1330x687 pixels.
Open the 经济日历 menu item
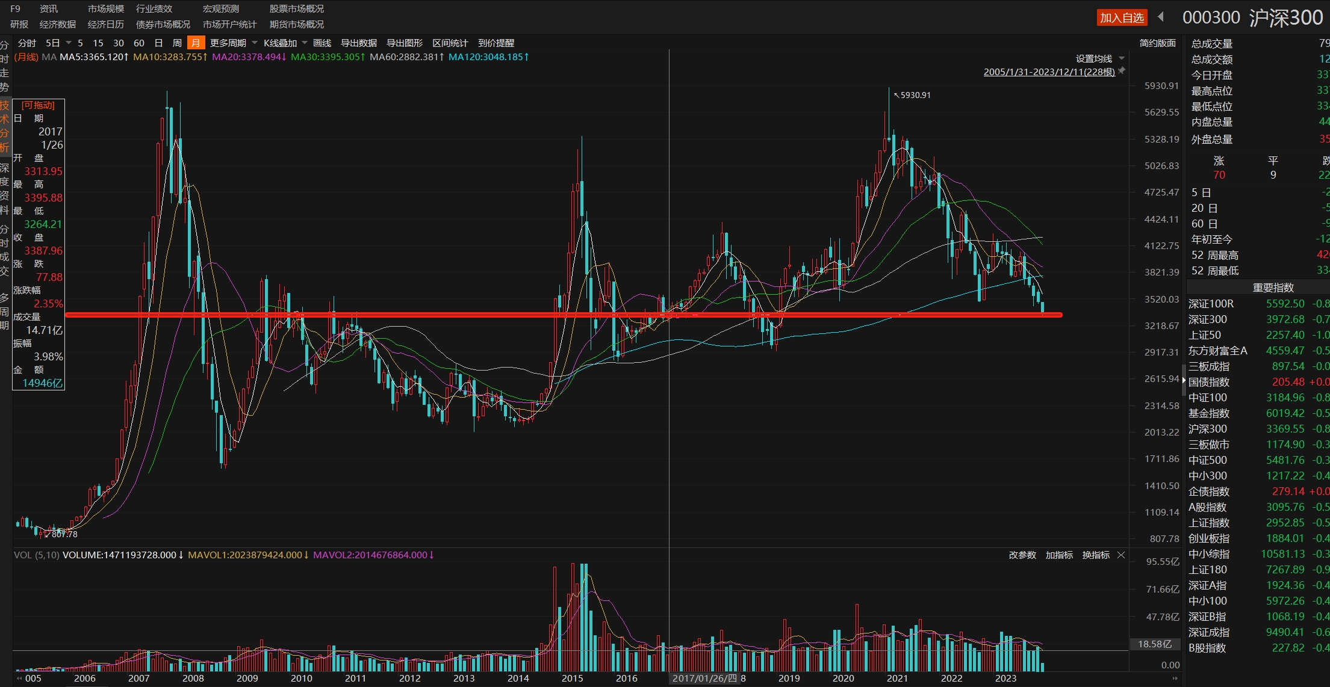click(105, 24)
